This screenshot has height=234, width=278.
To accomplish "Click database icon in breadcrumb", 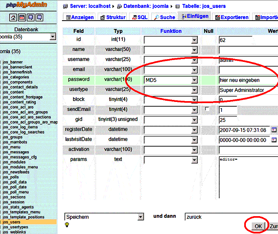I will point(120,6).
